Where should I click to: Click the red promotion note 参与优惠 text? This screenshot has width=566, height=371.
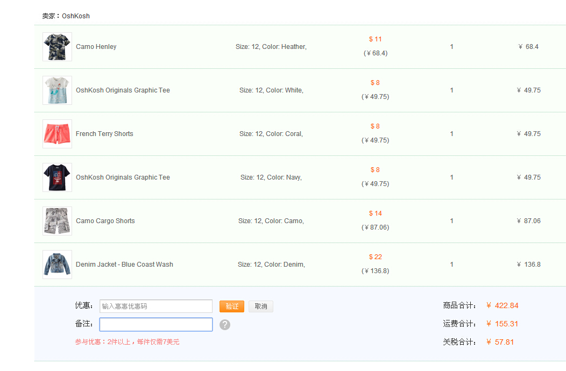127,342
